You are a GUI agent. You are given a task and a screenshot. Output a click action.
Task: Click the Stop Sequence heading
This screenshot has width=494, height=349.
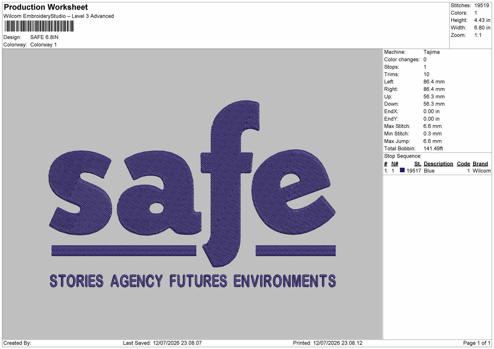[x=403, y=156]
